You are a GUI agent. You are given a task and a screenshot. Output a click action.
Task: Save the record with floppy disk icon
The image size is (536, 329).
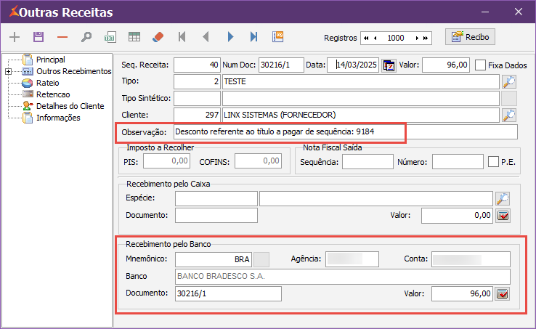(38, 37)
